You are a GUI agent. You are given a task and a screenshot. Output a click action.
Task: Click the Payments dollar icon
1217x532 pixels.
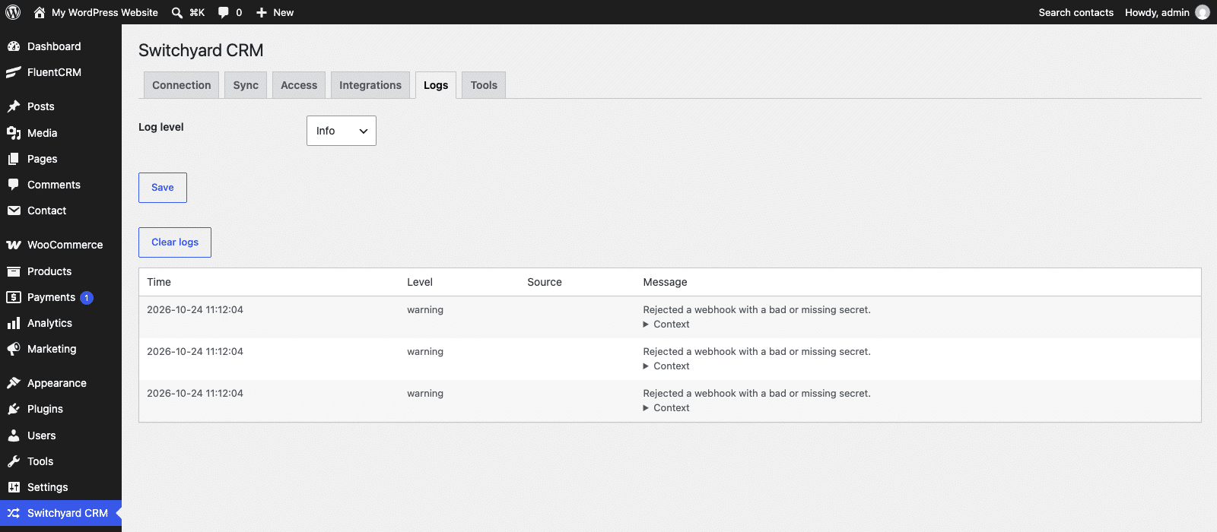(14, 297)
